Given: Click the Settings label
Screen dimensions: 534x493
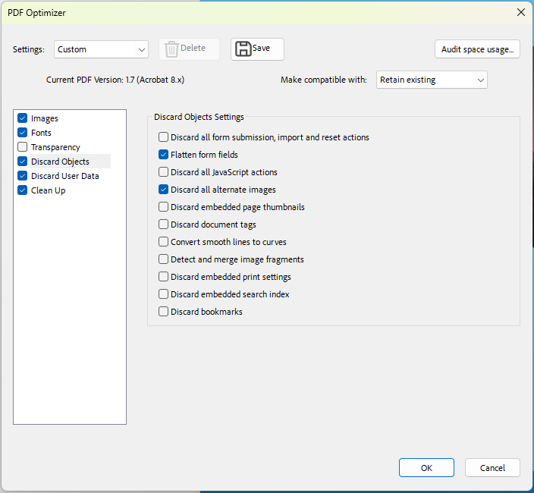Looking at the screenshot, I should click(x=29, y=49).
